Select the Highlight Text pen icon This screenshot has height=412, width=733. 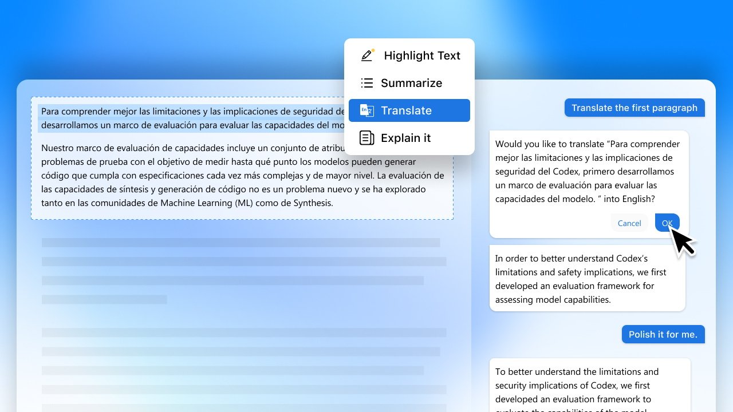[366, 56]
